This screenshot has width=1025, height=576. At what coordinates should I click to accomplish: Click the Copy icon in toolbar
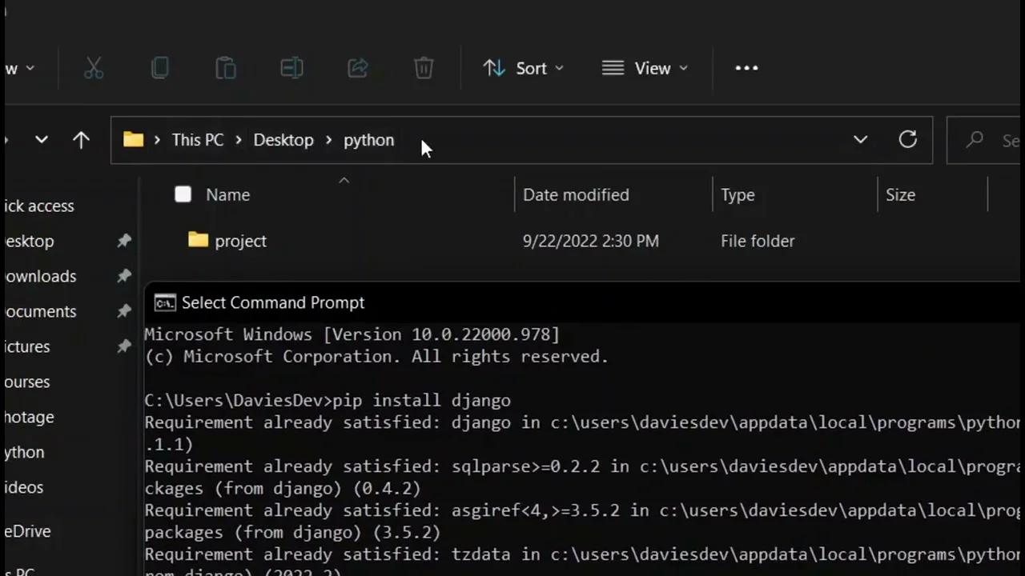[159, 69]
